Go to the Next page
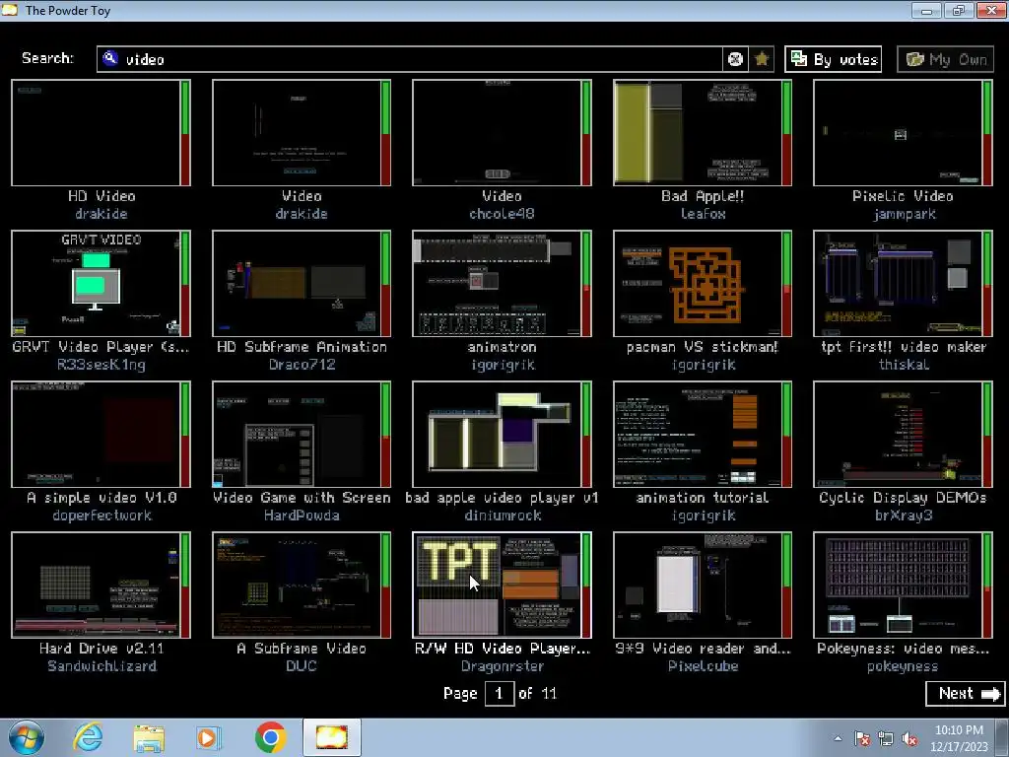The height and width of the screenshot is (757, 1009). point(965,693)
